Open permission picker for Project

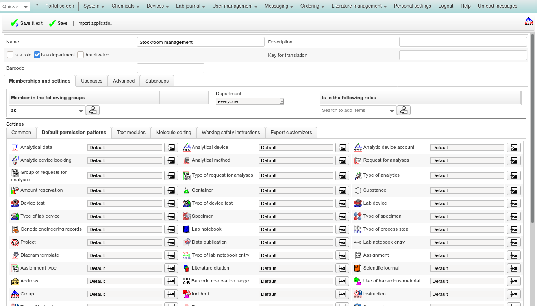(171, 242)
